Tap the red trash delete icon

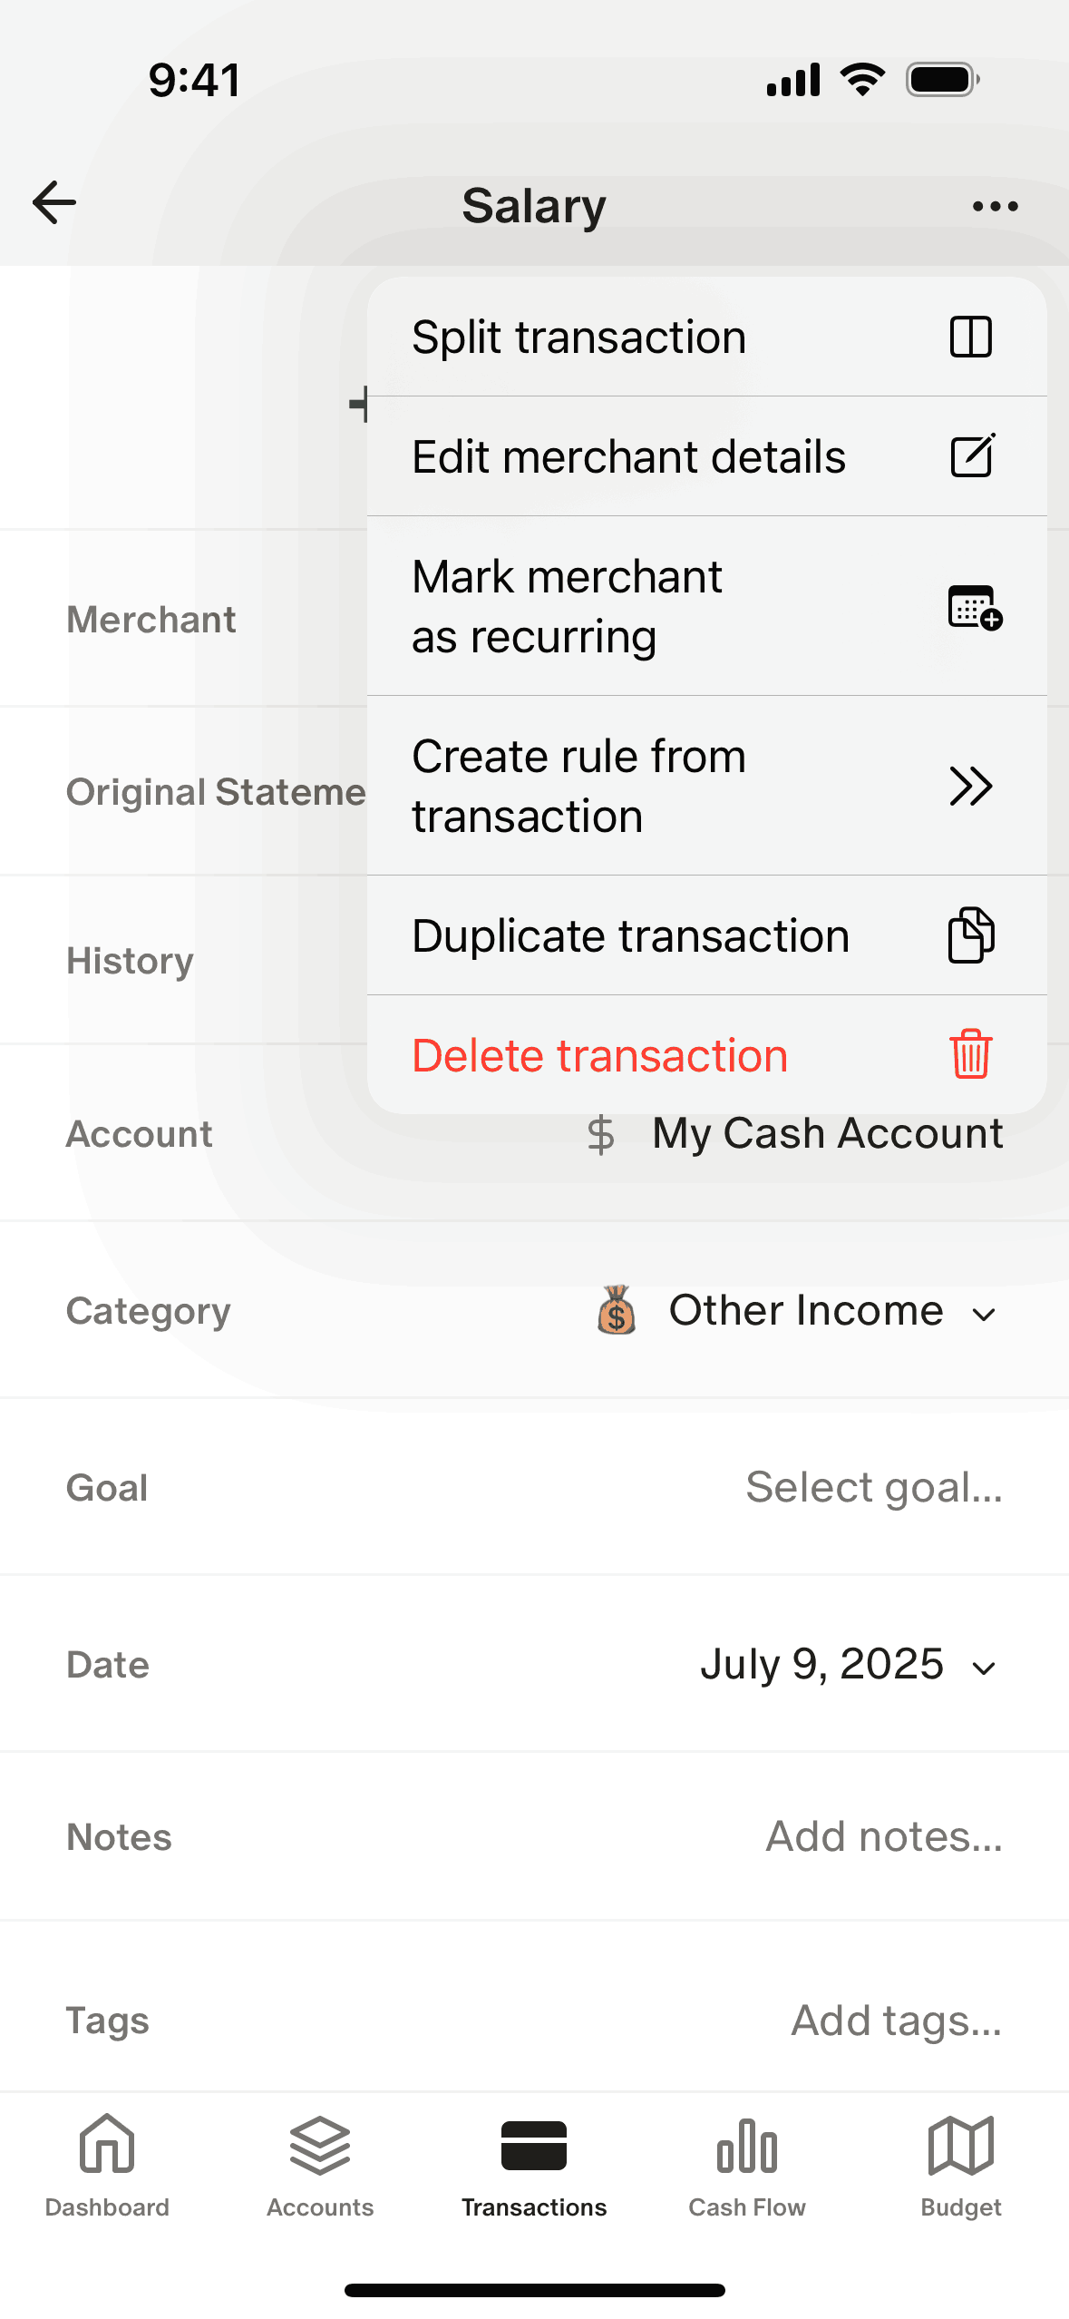pyautogui.click(x=971, y=1054)
